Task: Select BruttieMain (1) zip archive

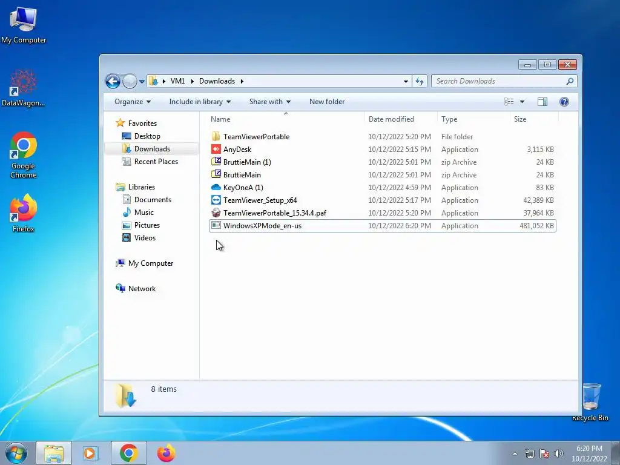Action: pyautogui.click(x=383, y=162)
